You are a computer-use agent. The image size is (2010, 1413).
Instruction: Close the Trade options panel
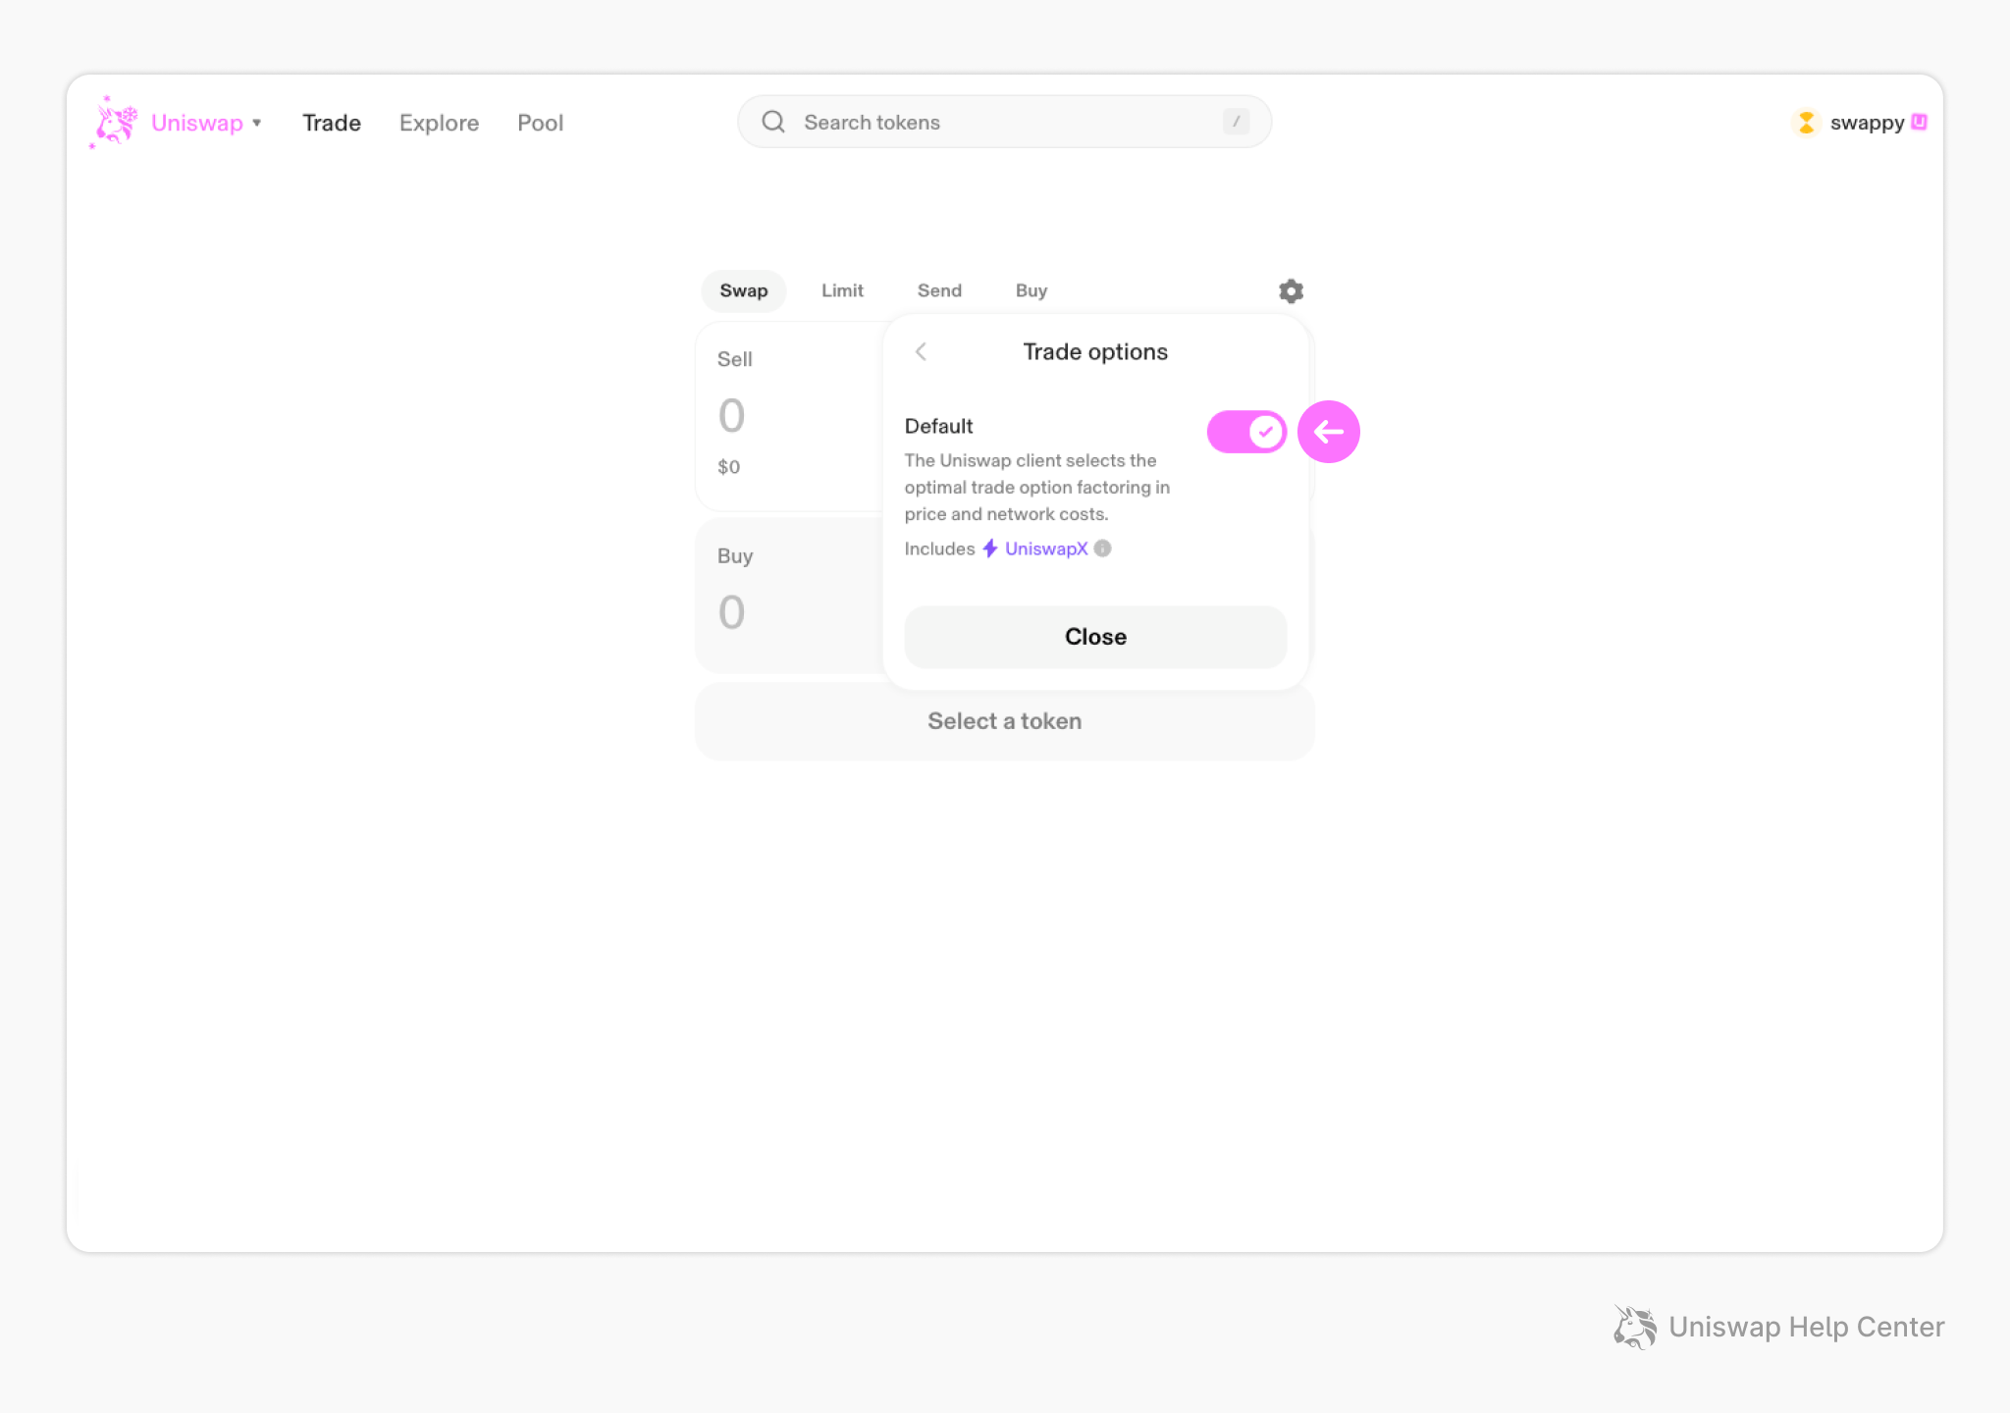point(1095,637)
